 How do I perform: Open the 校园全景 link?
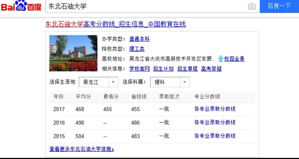[235, 59]
